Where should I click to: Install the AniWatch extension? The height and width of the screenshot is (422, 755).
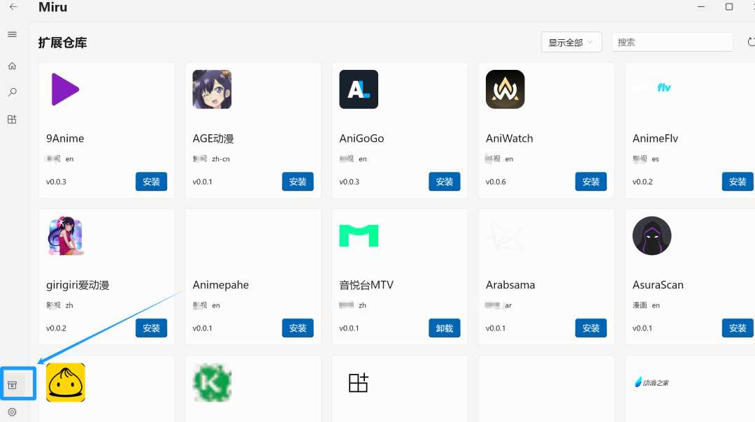click(591, 182)
